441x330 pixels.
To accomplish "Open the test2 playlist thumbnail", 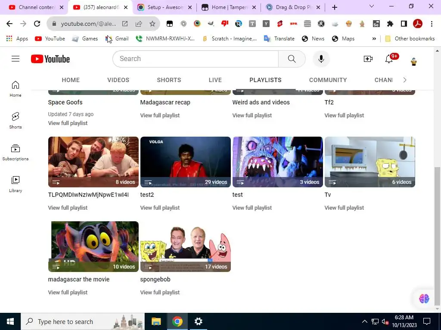I will [x=185, y=162].
